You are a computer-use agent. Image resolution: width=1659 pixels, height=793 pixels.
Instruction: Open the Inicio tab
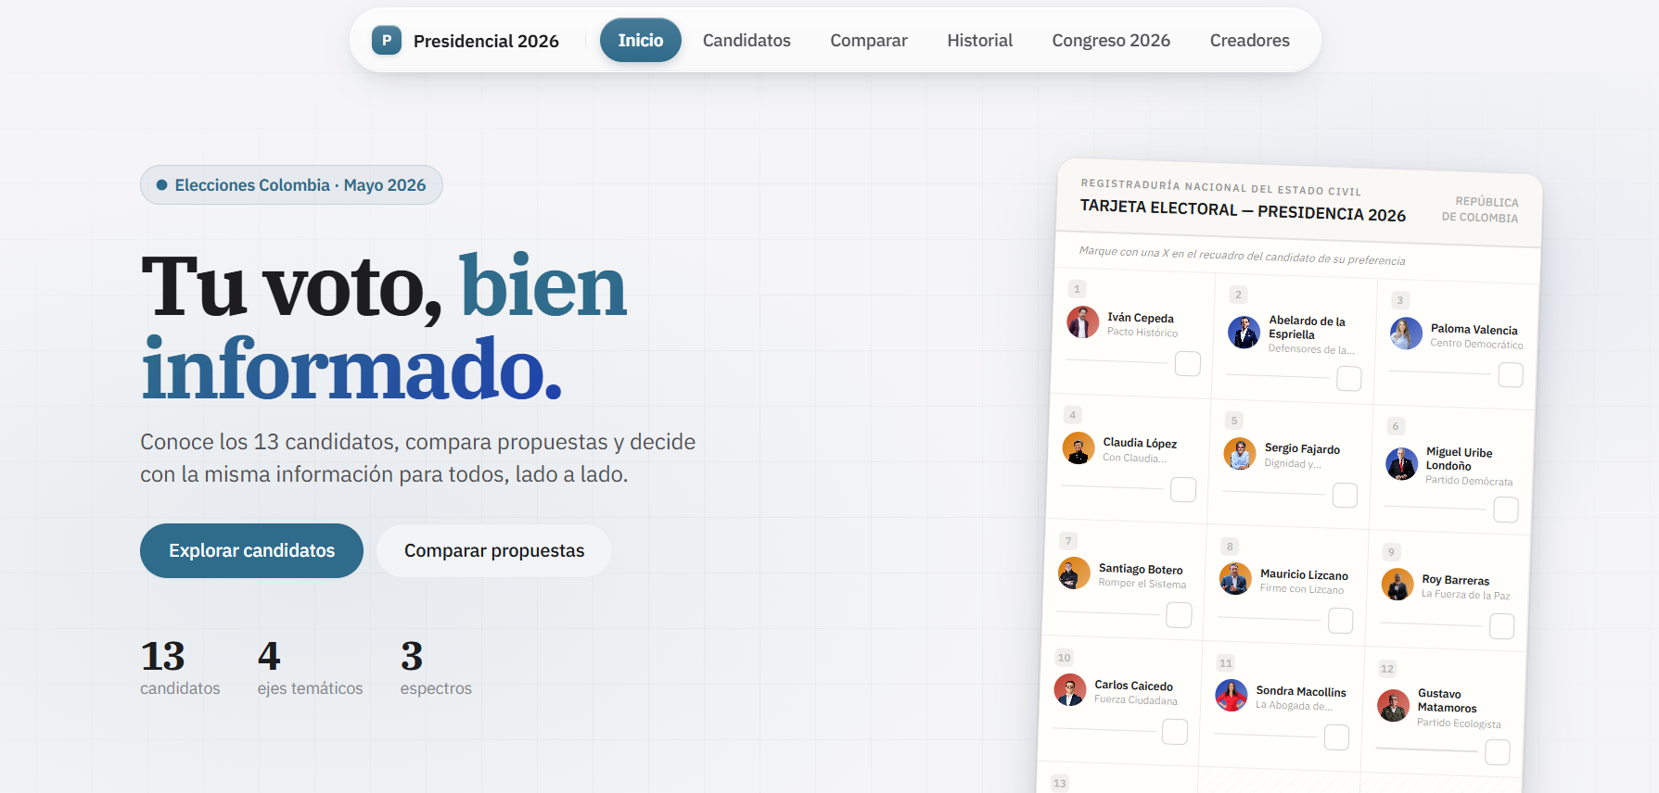coord(641,41)
